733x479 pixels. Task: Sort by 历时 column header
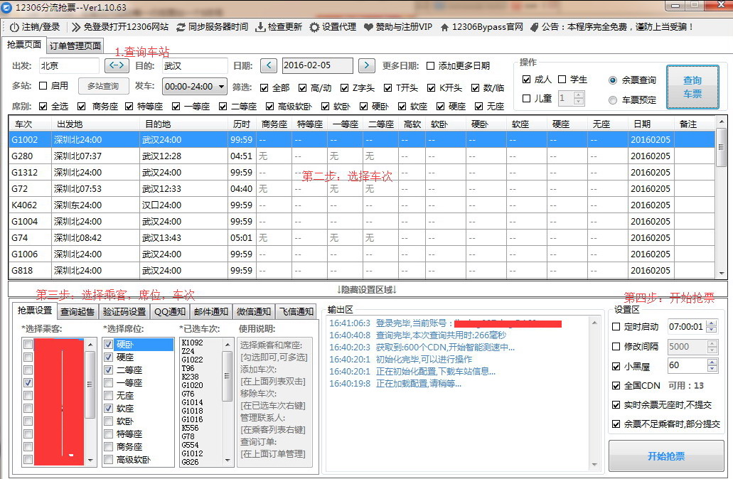[242, 124]
